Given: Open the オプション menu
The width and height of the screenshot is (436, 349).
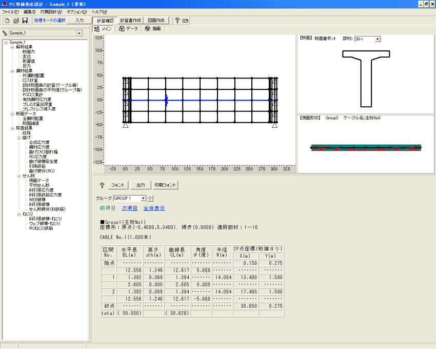Looking at the screenshot, I should pos(77,11).
